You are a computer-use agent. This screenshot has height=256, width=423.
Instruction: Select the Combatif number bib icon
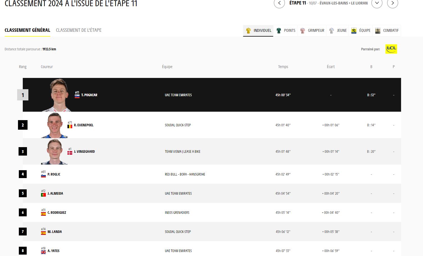378,31
